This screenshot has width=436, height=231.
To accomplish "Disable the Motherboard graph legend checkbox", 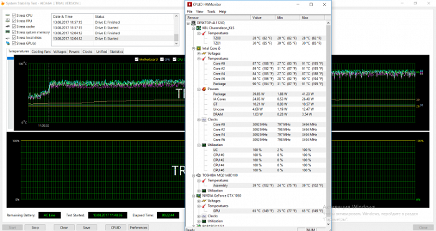I will click(x=136, y=60).
